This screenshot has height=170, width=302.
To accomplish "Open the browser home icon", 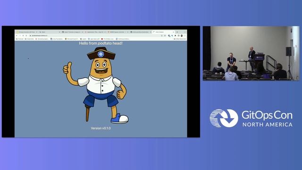I will (x=26, y=36).
